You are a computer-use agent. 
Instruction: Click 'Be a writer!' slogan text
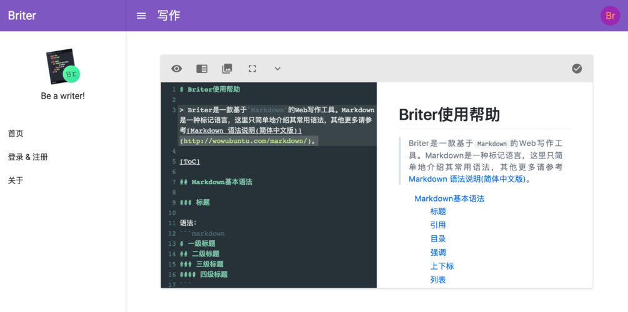click(63, 96)
